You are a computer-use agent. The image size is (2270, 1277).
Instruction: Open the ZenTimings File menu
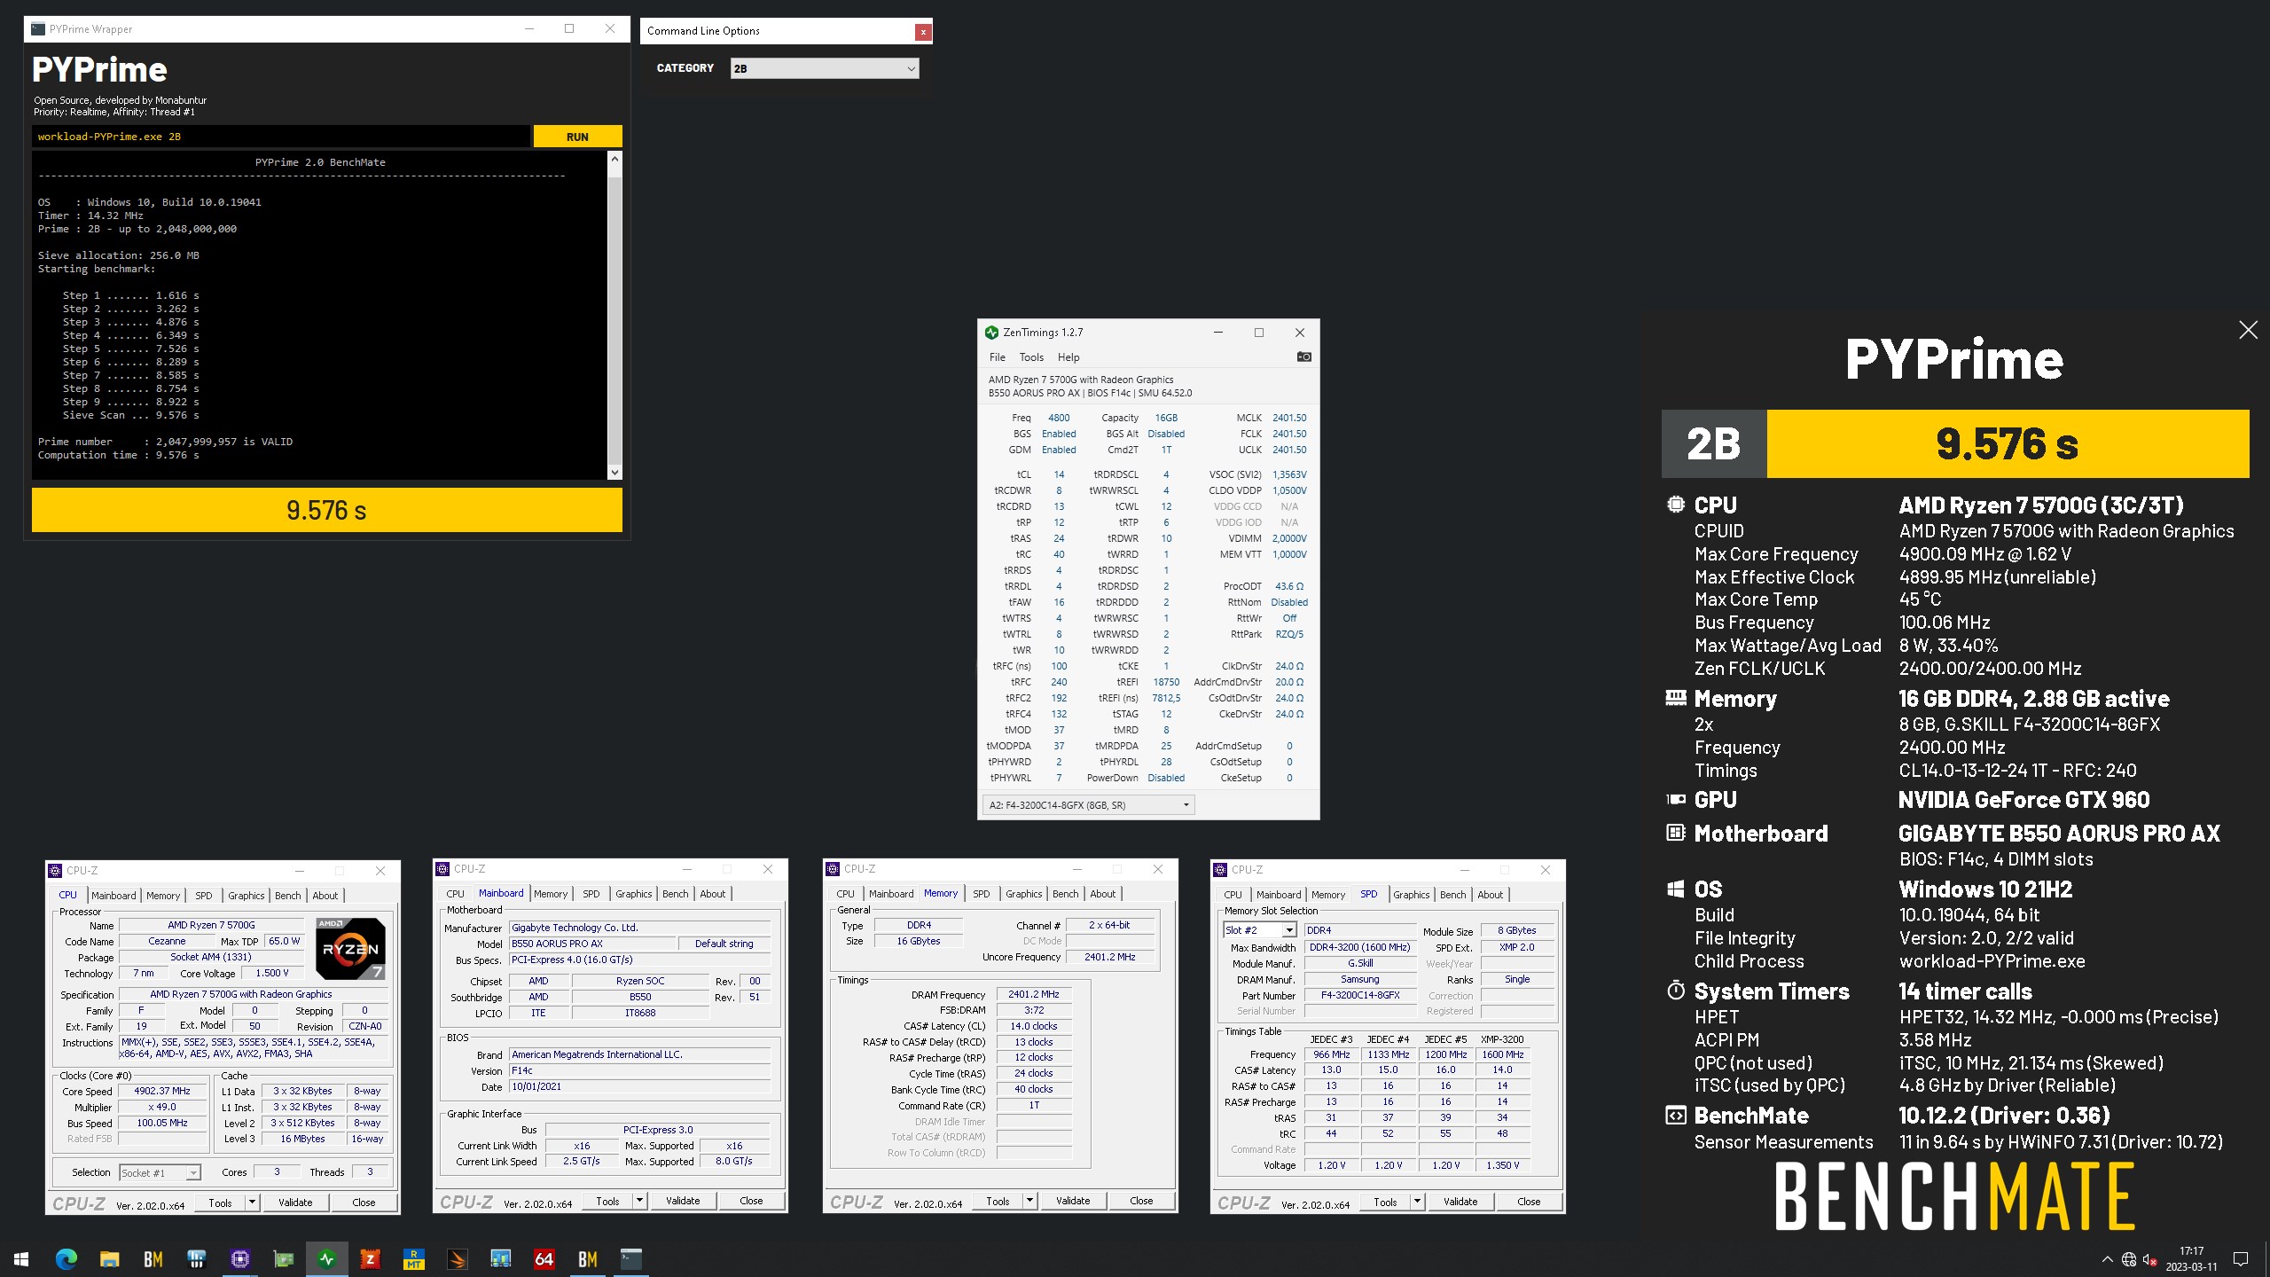point(998,357)
